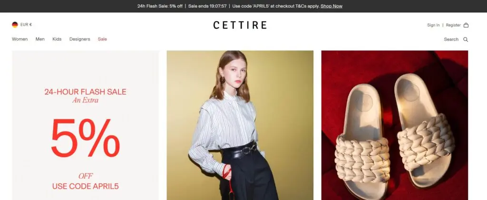487x200 pixels.
Task: Open the Women menu
Action: tap(19, 39)
